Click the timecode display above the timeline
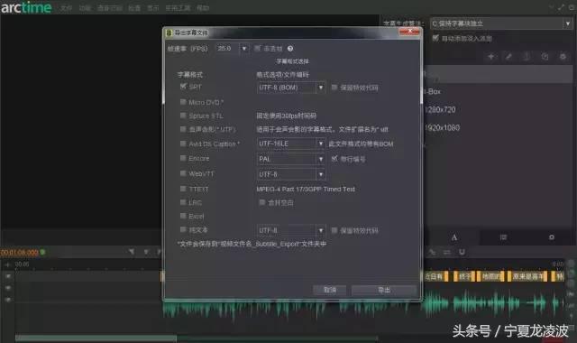This screenshot has width=577, height=343. (19, 253)
